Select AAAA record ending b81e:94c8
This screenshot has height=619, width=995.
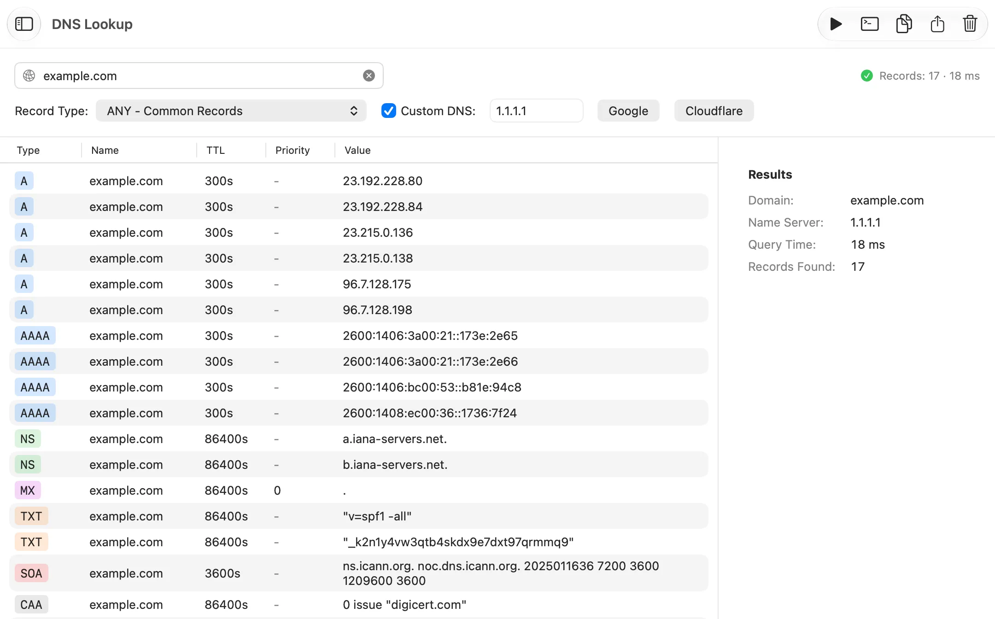click(x=359, y=387)
